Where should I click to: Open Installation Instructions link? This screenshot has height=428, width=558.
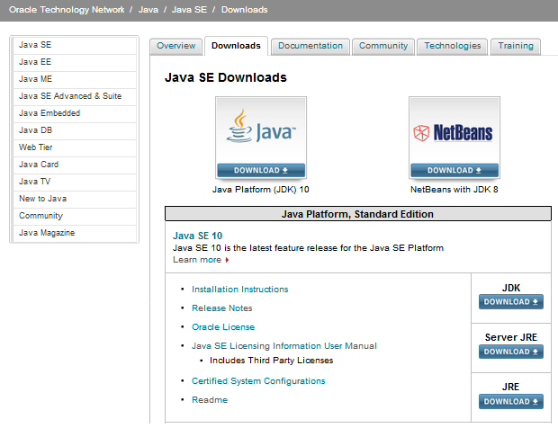tap(240, 290)
